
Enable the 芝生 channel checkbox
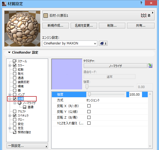[15, 128]
